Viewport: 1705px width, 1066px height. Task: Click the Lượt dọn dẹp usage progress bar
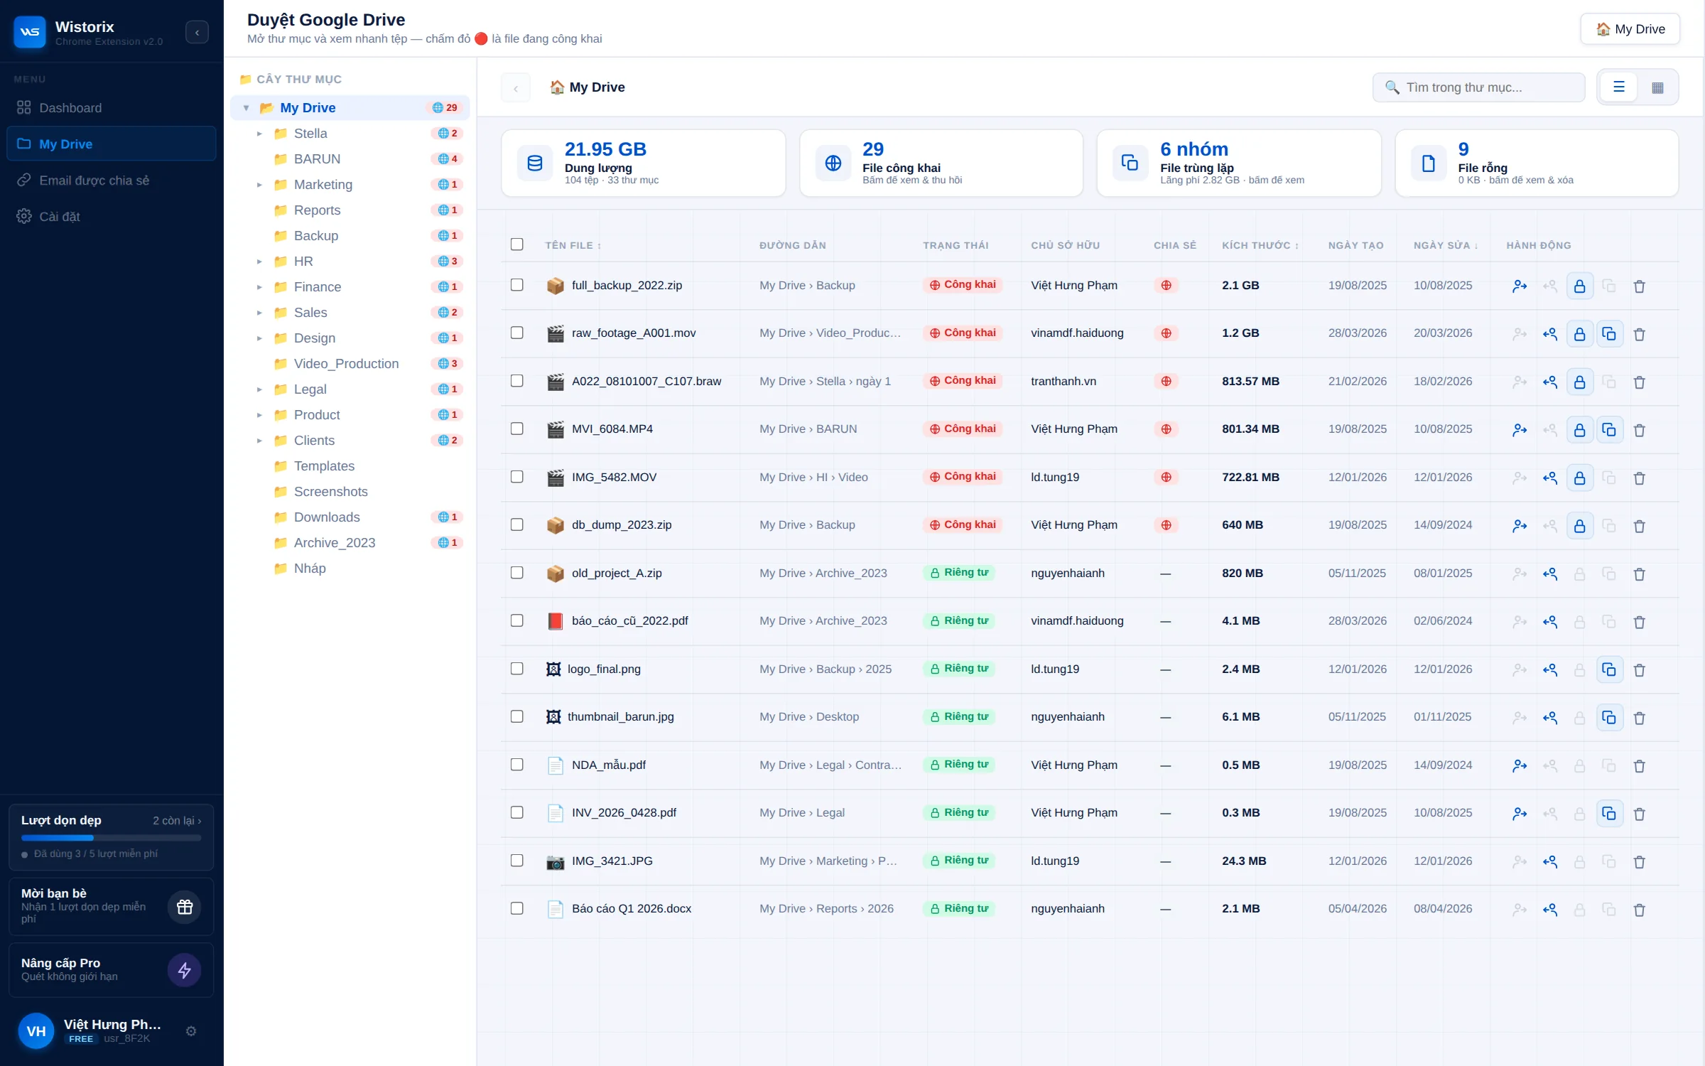[112, 838]
